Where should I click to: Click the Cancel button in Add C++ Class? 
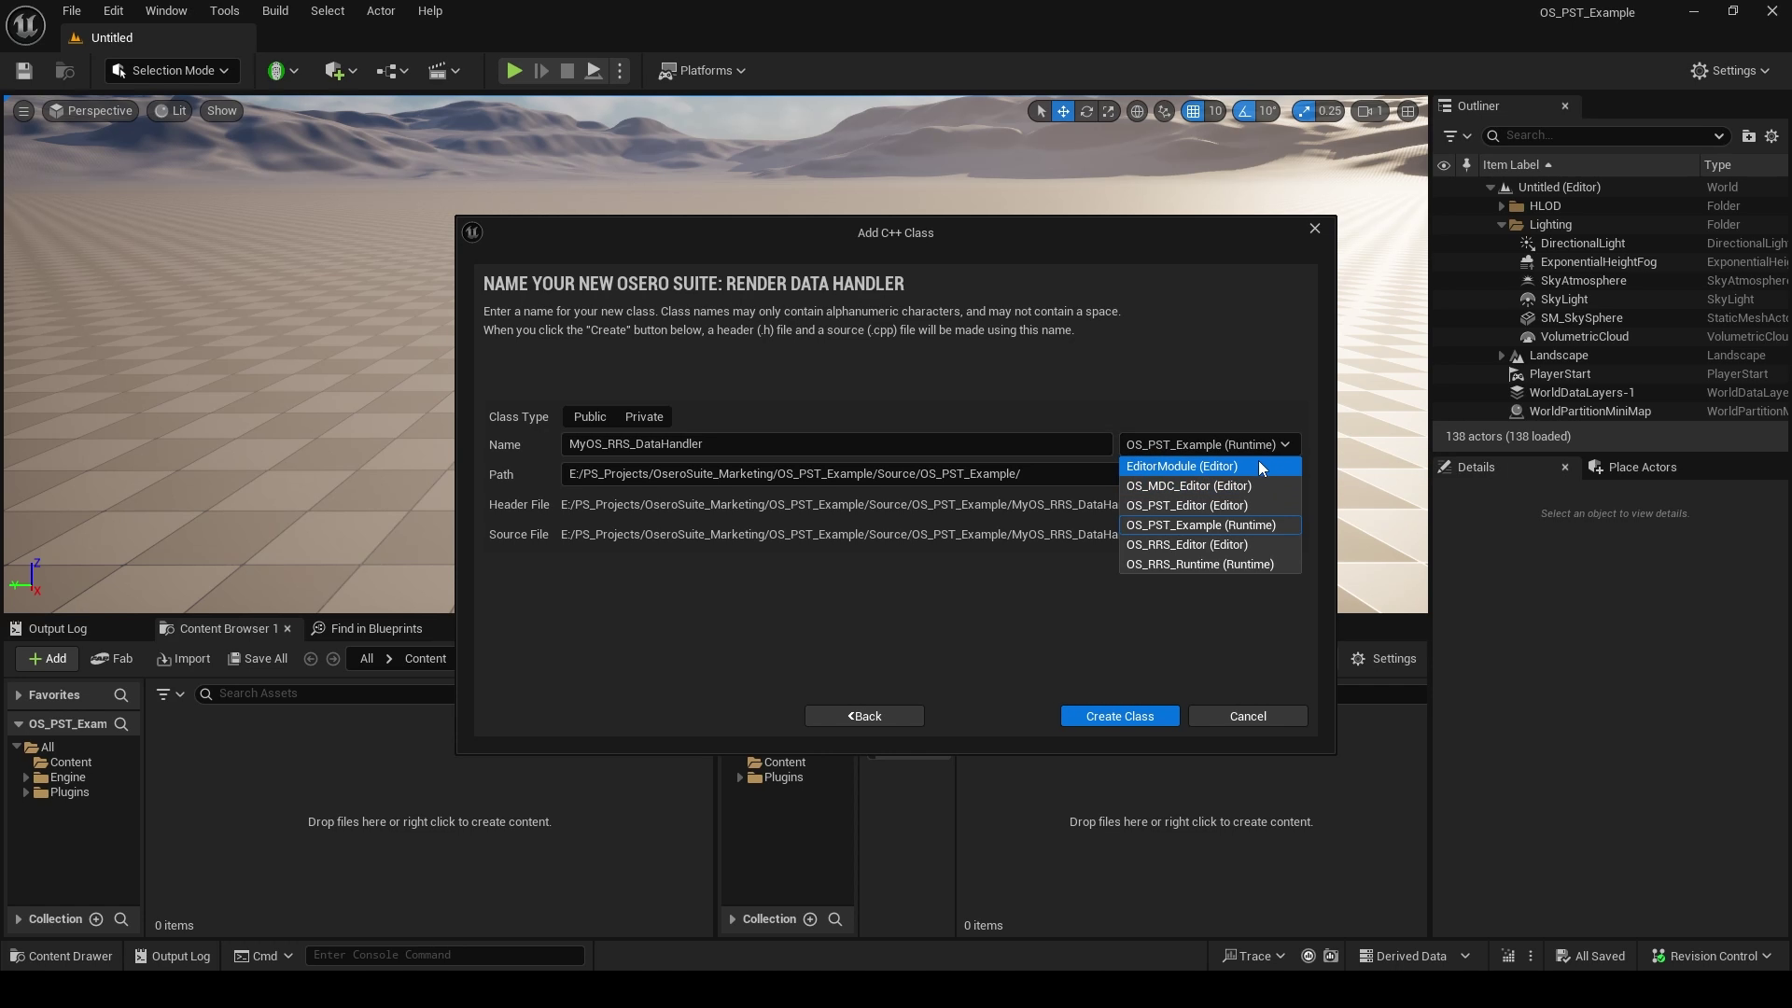pos(1248,717)
